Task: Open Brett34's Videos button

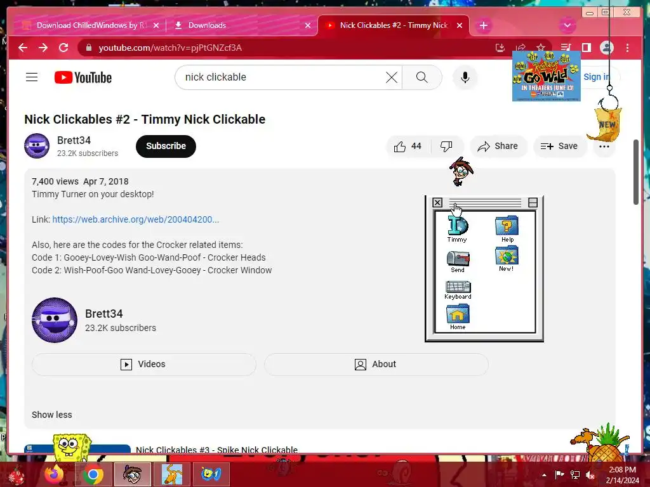Action: click(144, 365)
